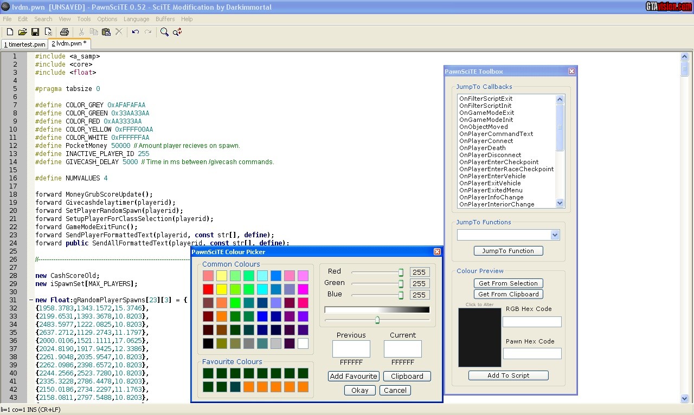Click the Cut scissors icon
This screenshot has height=415, width=694.
(x=81, y=32)
